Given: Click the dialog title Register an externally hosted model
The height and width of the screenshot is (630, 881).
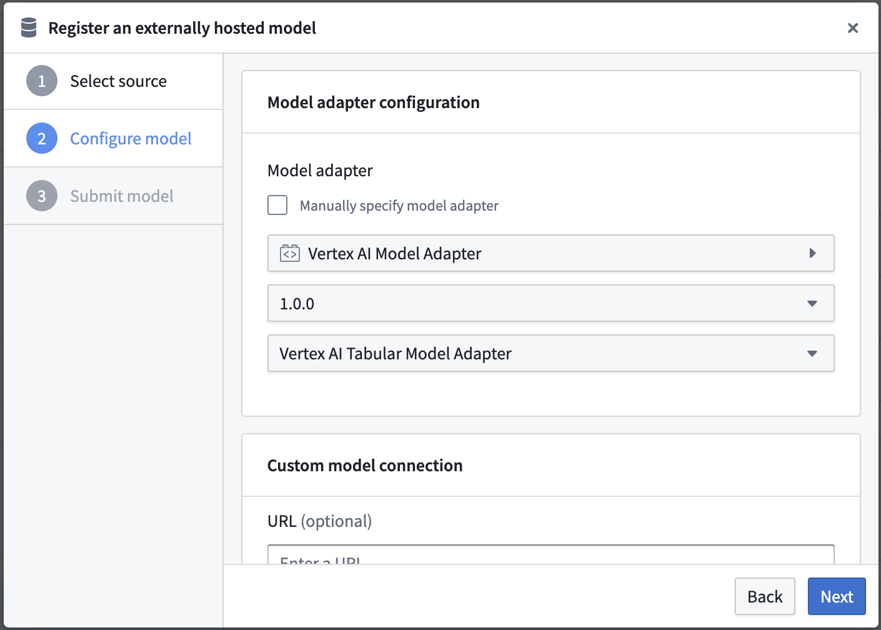Looking at the screenshot, I should click(182, 28).
